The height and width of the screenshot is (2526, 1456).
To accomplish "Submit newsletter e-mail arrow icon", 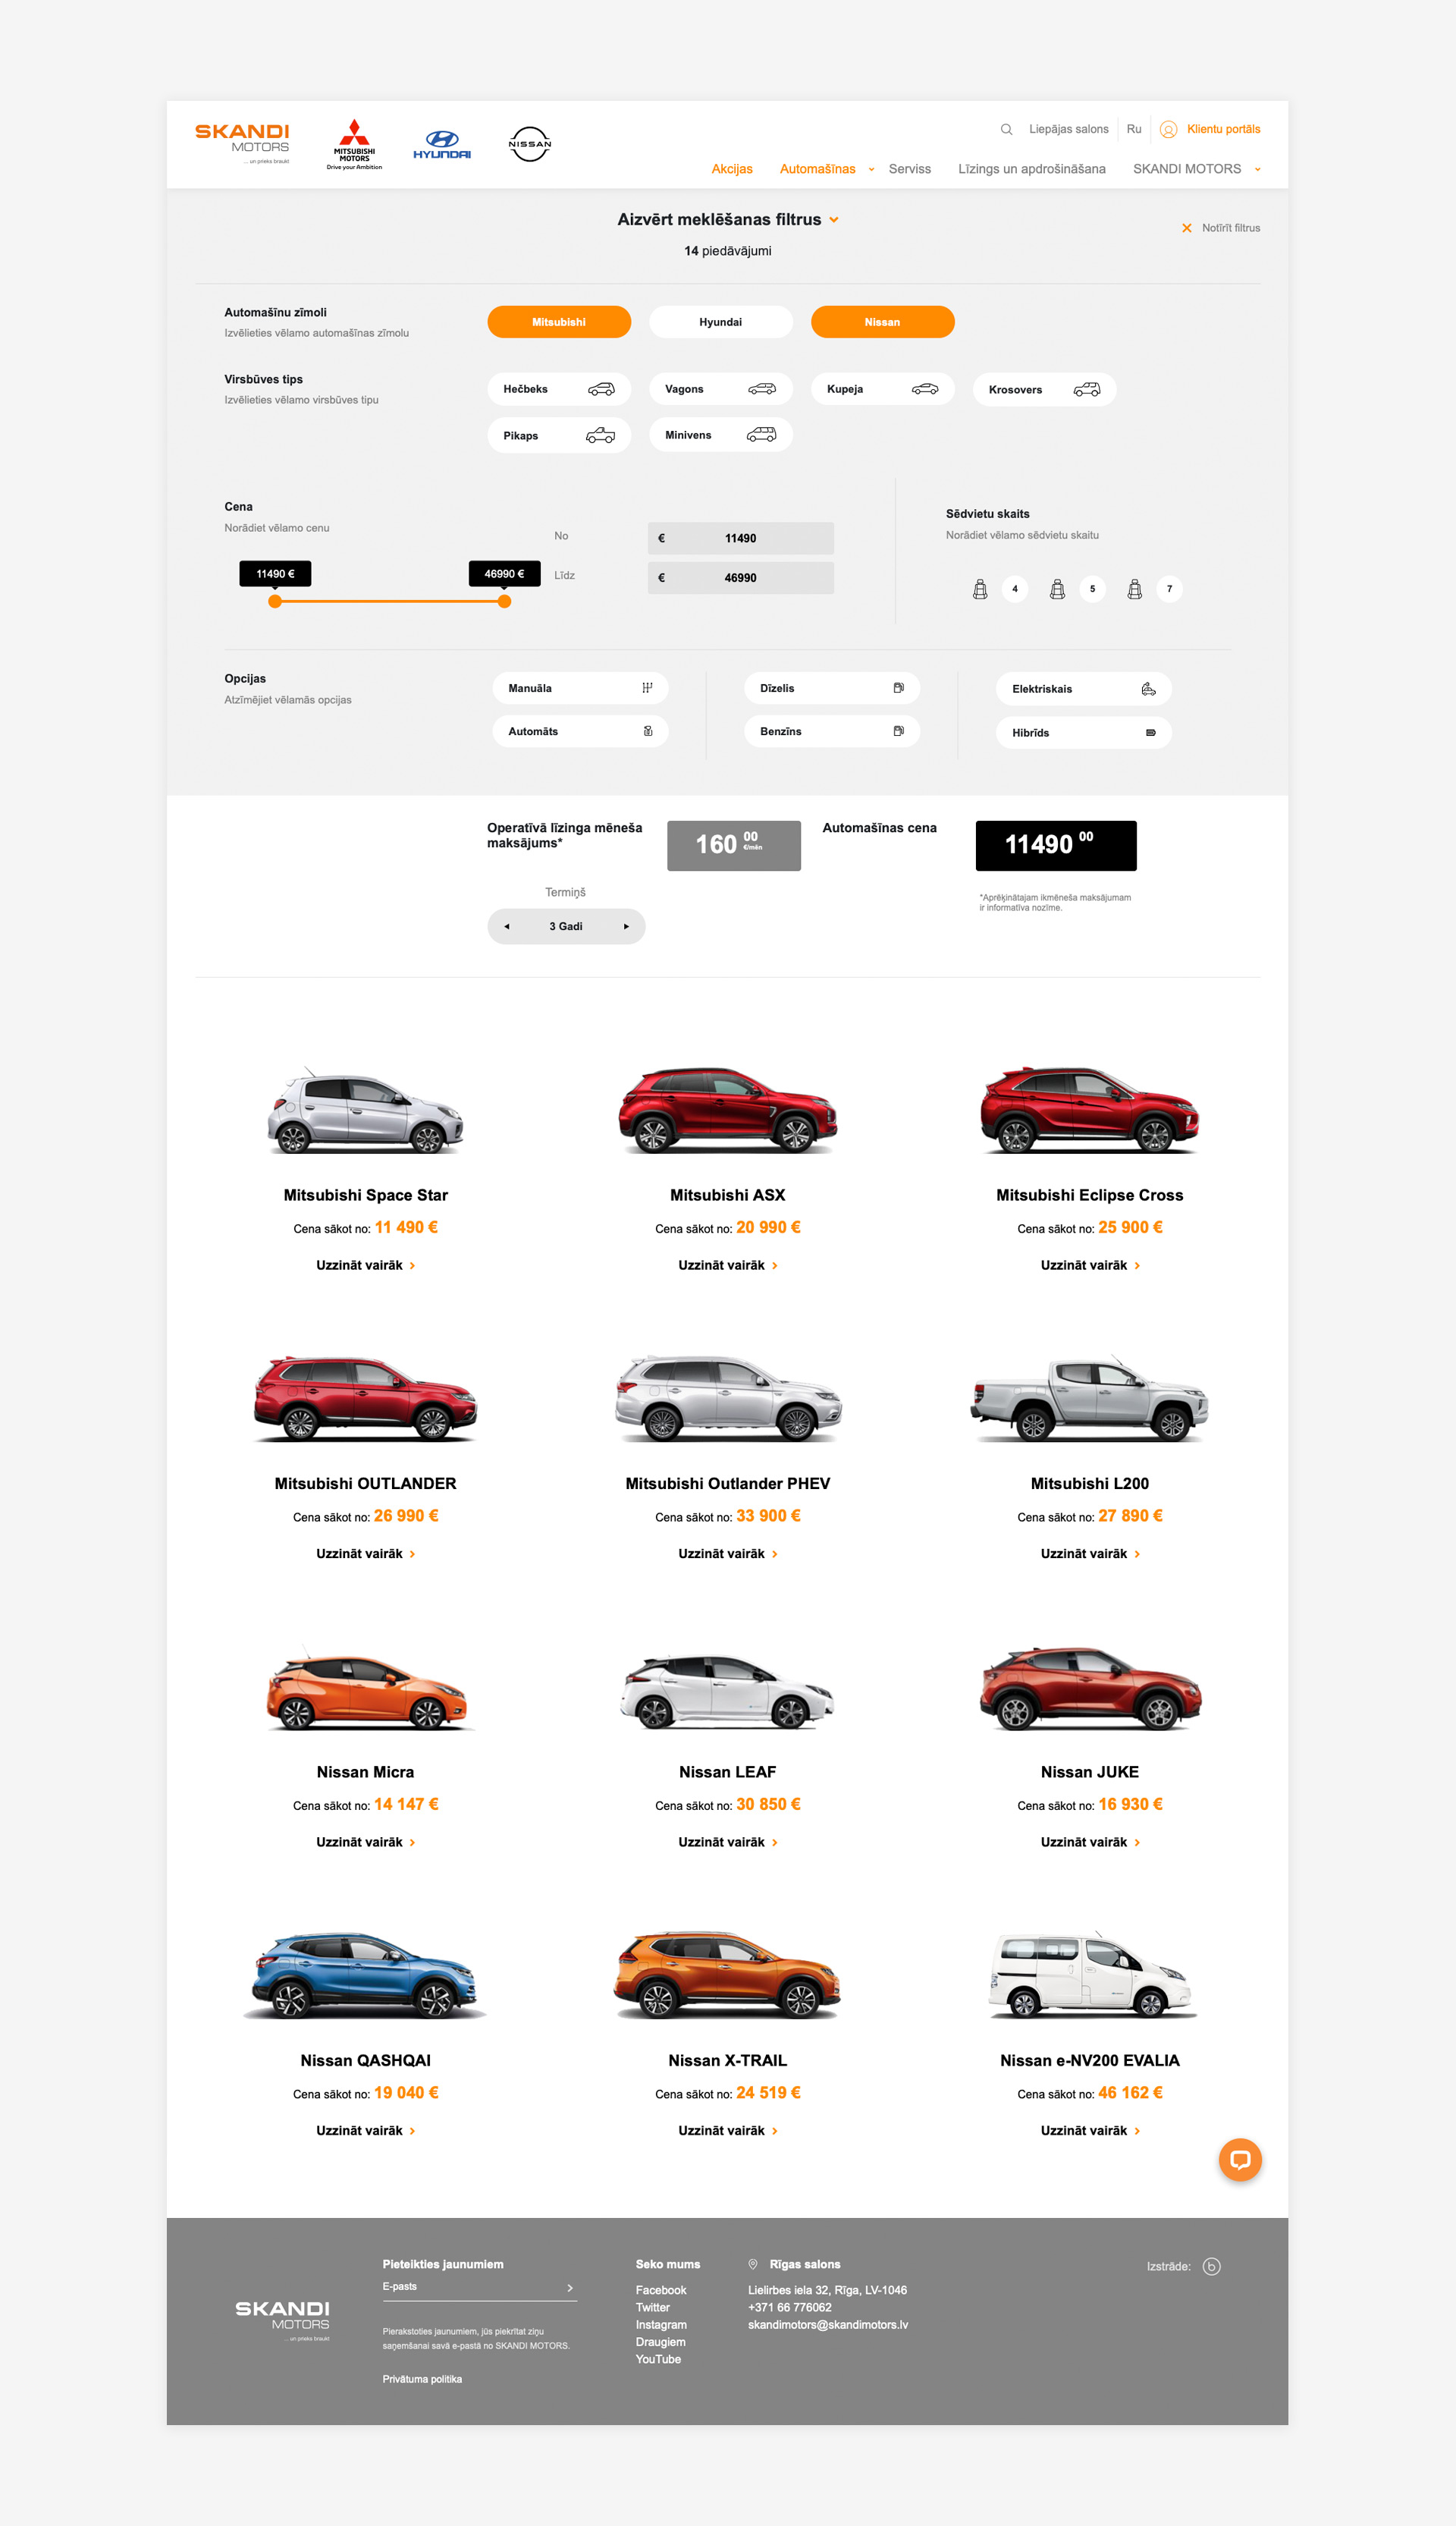I will click(570, 2287).
